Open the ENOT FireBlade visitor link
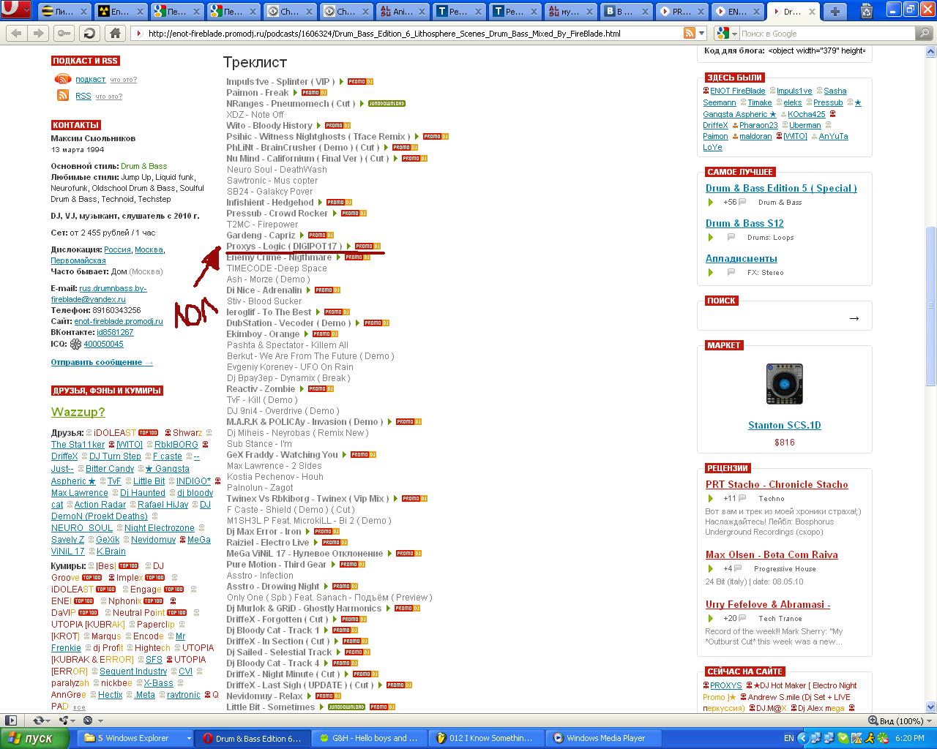This screenshot has height=749, width=937. pyautogui.click(x=737, y=91)
